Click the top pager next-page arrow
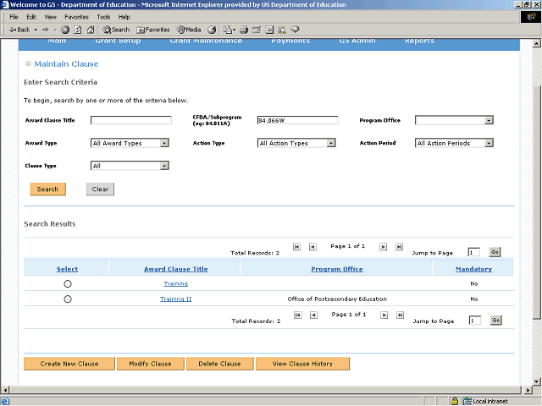542x406 pixels. (x=383, y=247)
